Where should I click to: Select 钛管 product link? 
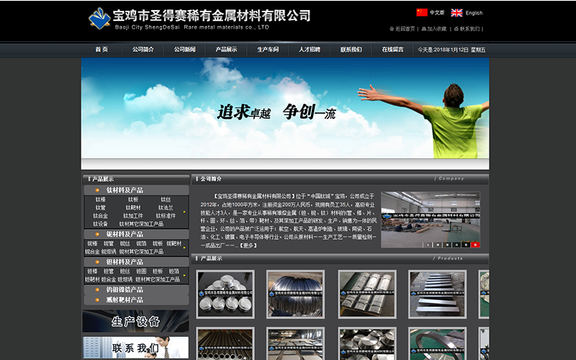click(100, 207)
